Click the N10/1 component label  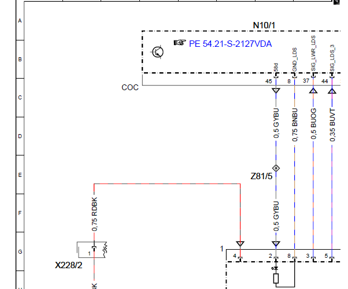[x=264, y=25]
